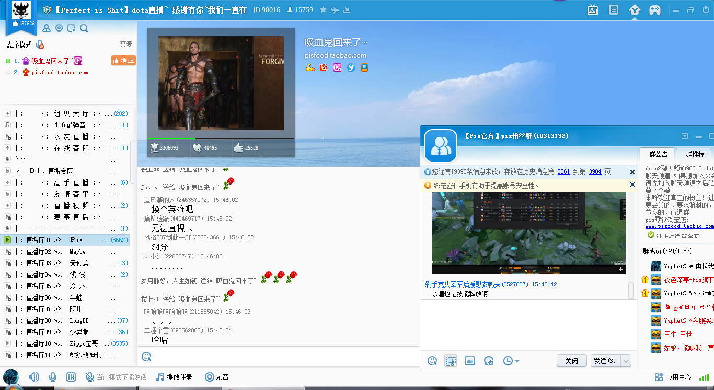The height and width of the screenshot is (390, 714).
Task: Expand 高手直播 channel group
Action: [x=7, y=182]
